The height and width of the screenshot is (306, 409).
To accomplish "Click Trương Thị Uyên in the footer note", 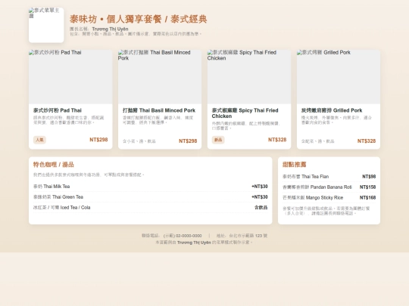I will coord(194,243).
